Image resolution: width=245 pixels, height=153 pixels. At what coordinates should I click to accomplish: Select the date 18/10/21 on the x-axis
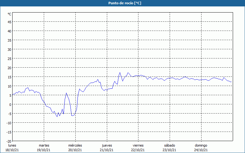[12, 150]
